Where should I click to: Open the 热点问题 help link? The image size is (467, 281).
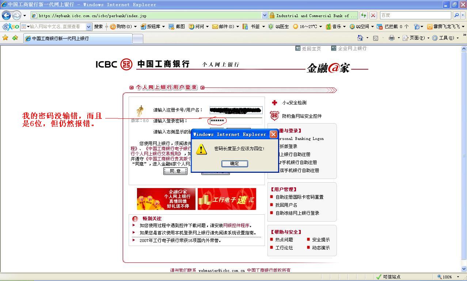[x=284, y=240]
